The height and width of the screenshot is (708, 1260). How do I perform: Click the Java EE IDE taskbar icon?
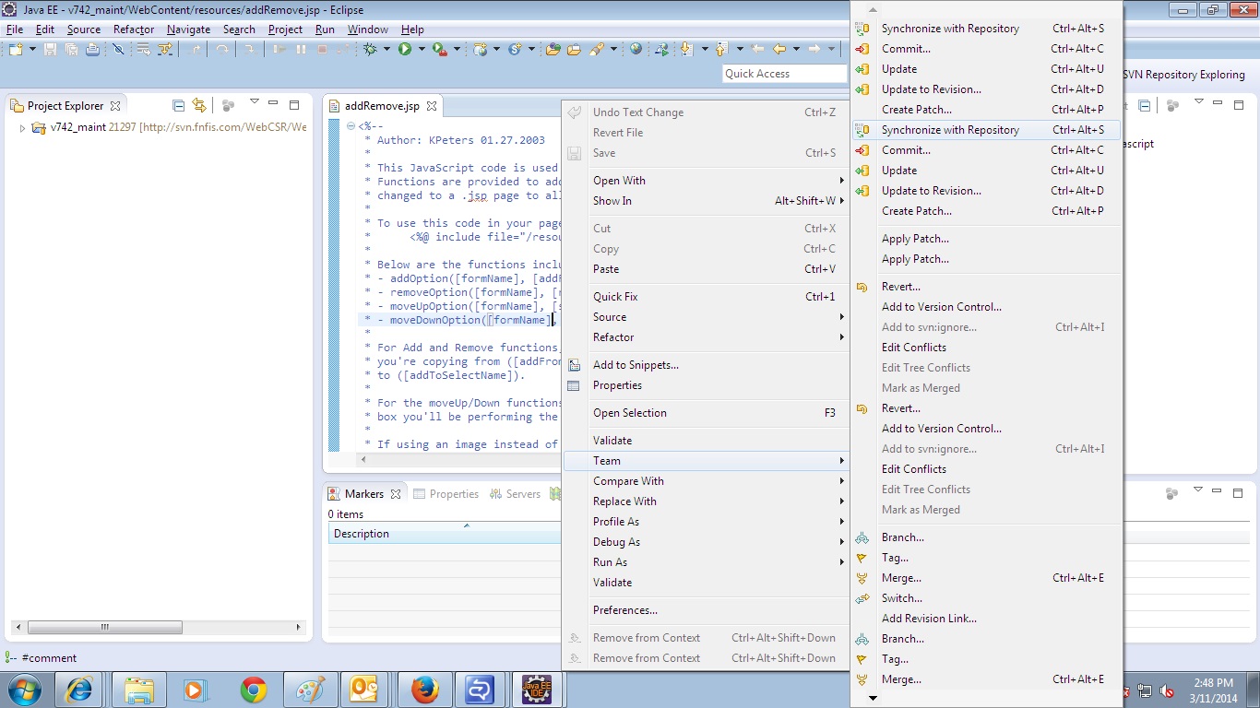click(x=537, y=690)
